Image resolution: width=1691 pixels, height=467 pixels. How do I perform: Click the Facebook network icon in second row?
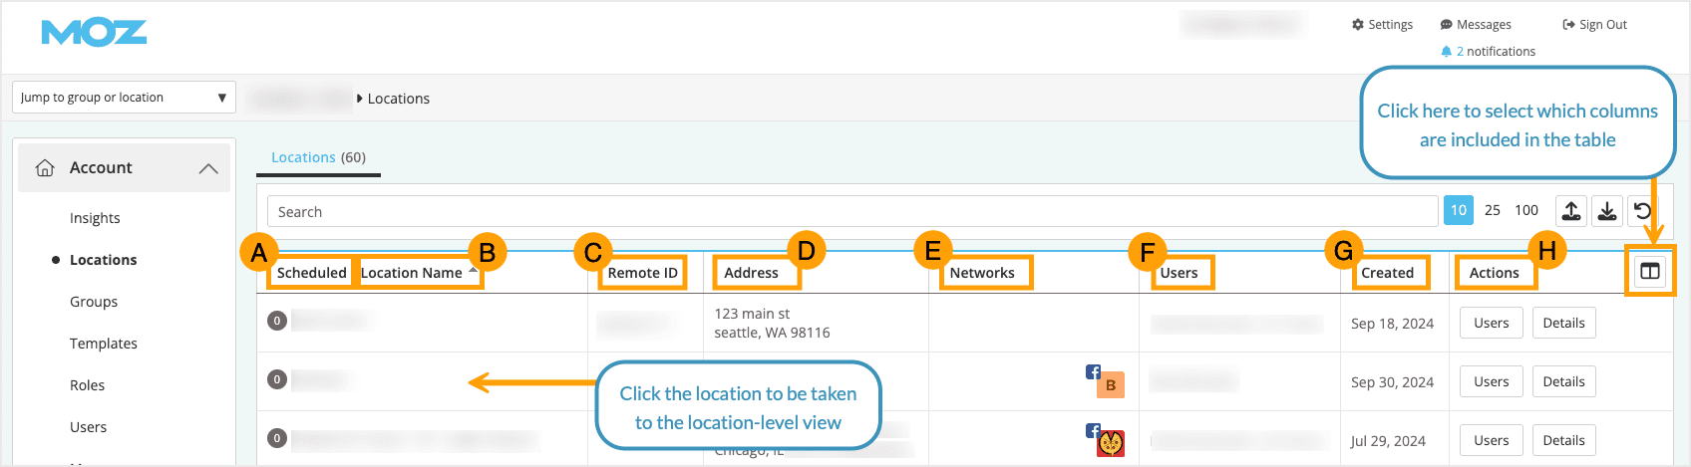pyautogui.click(x=1093, y=372)
